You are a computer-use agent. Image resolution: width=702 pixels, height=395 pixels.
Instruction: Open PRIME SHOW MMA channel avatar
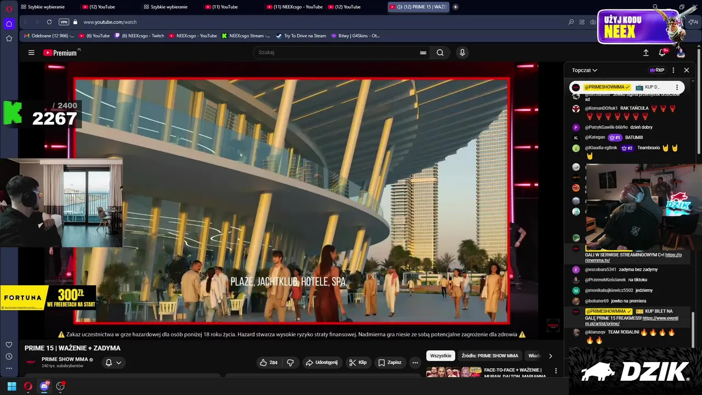pyautogui.click(x=31, y=362)
